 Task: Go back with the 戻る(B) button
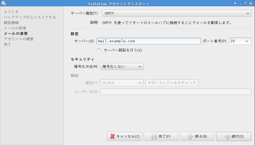[x=197, y=137]
